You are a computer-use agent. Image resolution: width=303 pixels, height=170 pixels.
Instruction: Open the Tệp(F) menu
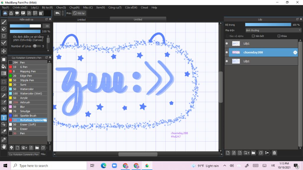[x=5, y=7]
